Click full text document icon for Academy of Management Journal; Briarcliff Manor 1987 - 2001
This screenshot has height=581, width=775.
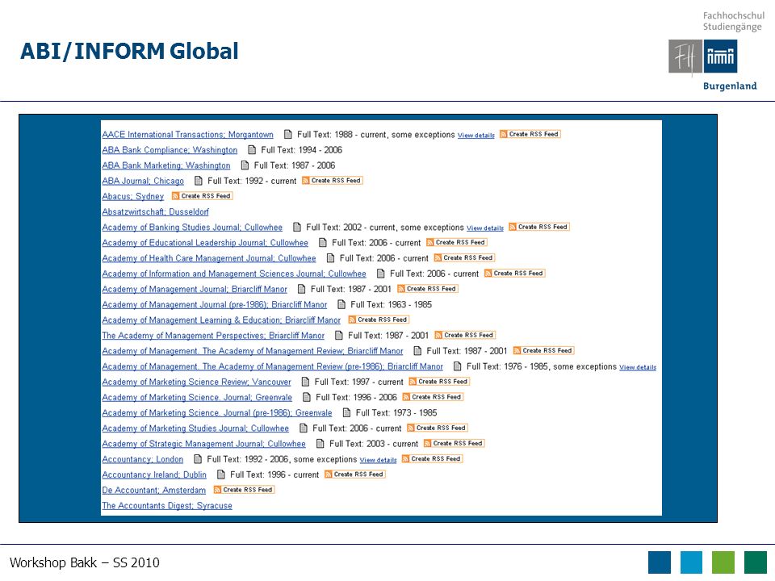[301, 289]
